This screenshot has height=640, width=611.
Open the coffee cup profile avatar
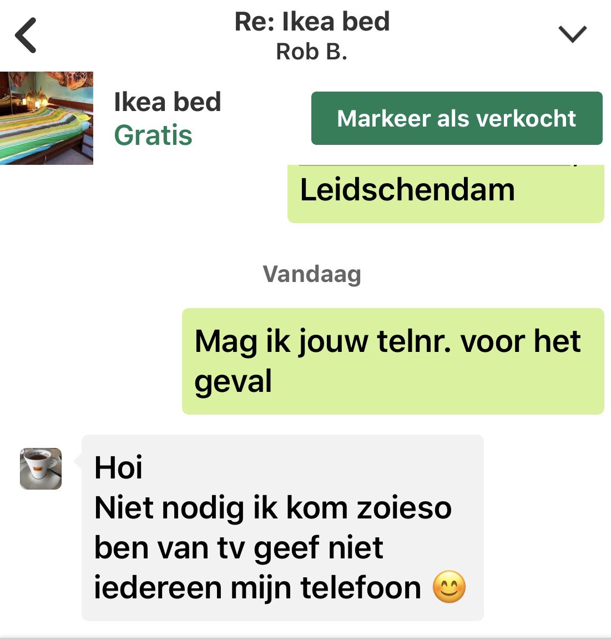[x=41, y=468]
